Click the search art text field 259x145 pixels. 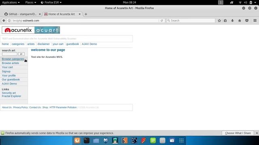(x=10, y=54)
